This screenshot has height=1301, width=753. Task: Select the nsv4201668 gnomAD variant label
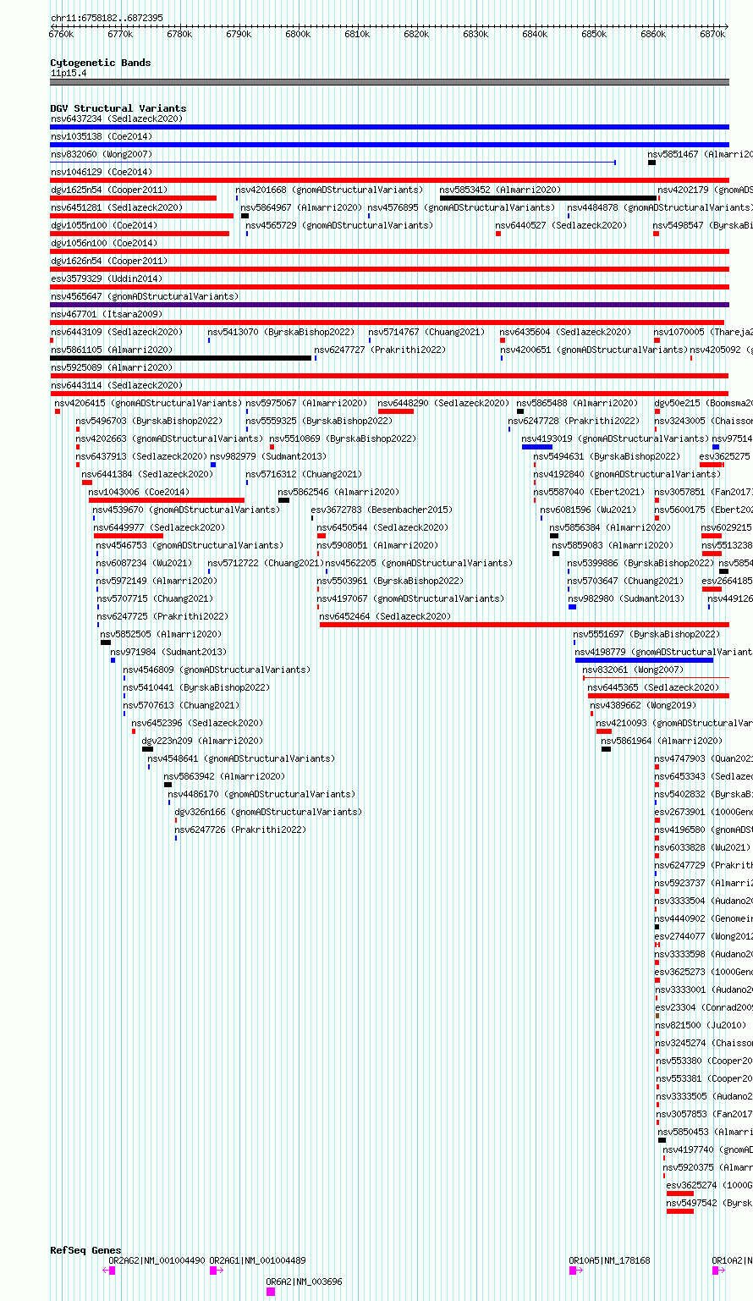[329, 190]
